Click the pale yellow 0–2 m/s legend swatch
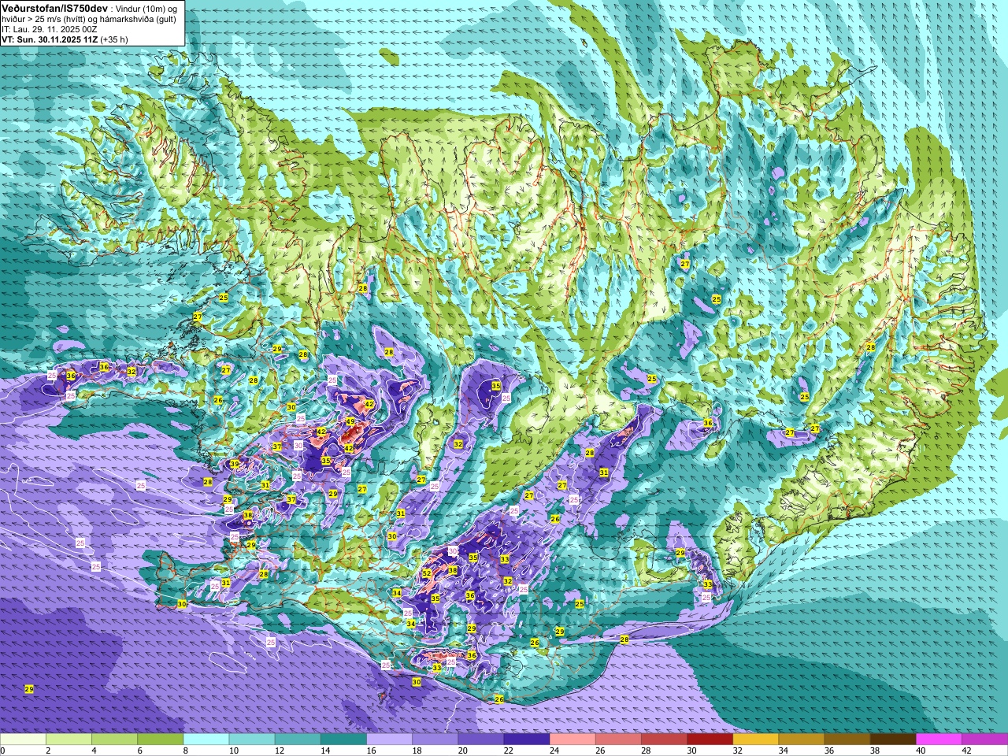This screenshot has width=1008, height=756. pyautogui.click(x=23, y=739)
